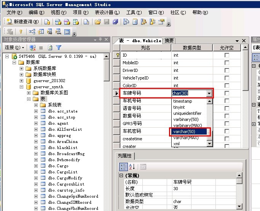The image size is (260, 211).
Task: Switch to the 摘要 tab
Action: [169, 41]
